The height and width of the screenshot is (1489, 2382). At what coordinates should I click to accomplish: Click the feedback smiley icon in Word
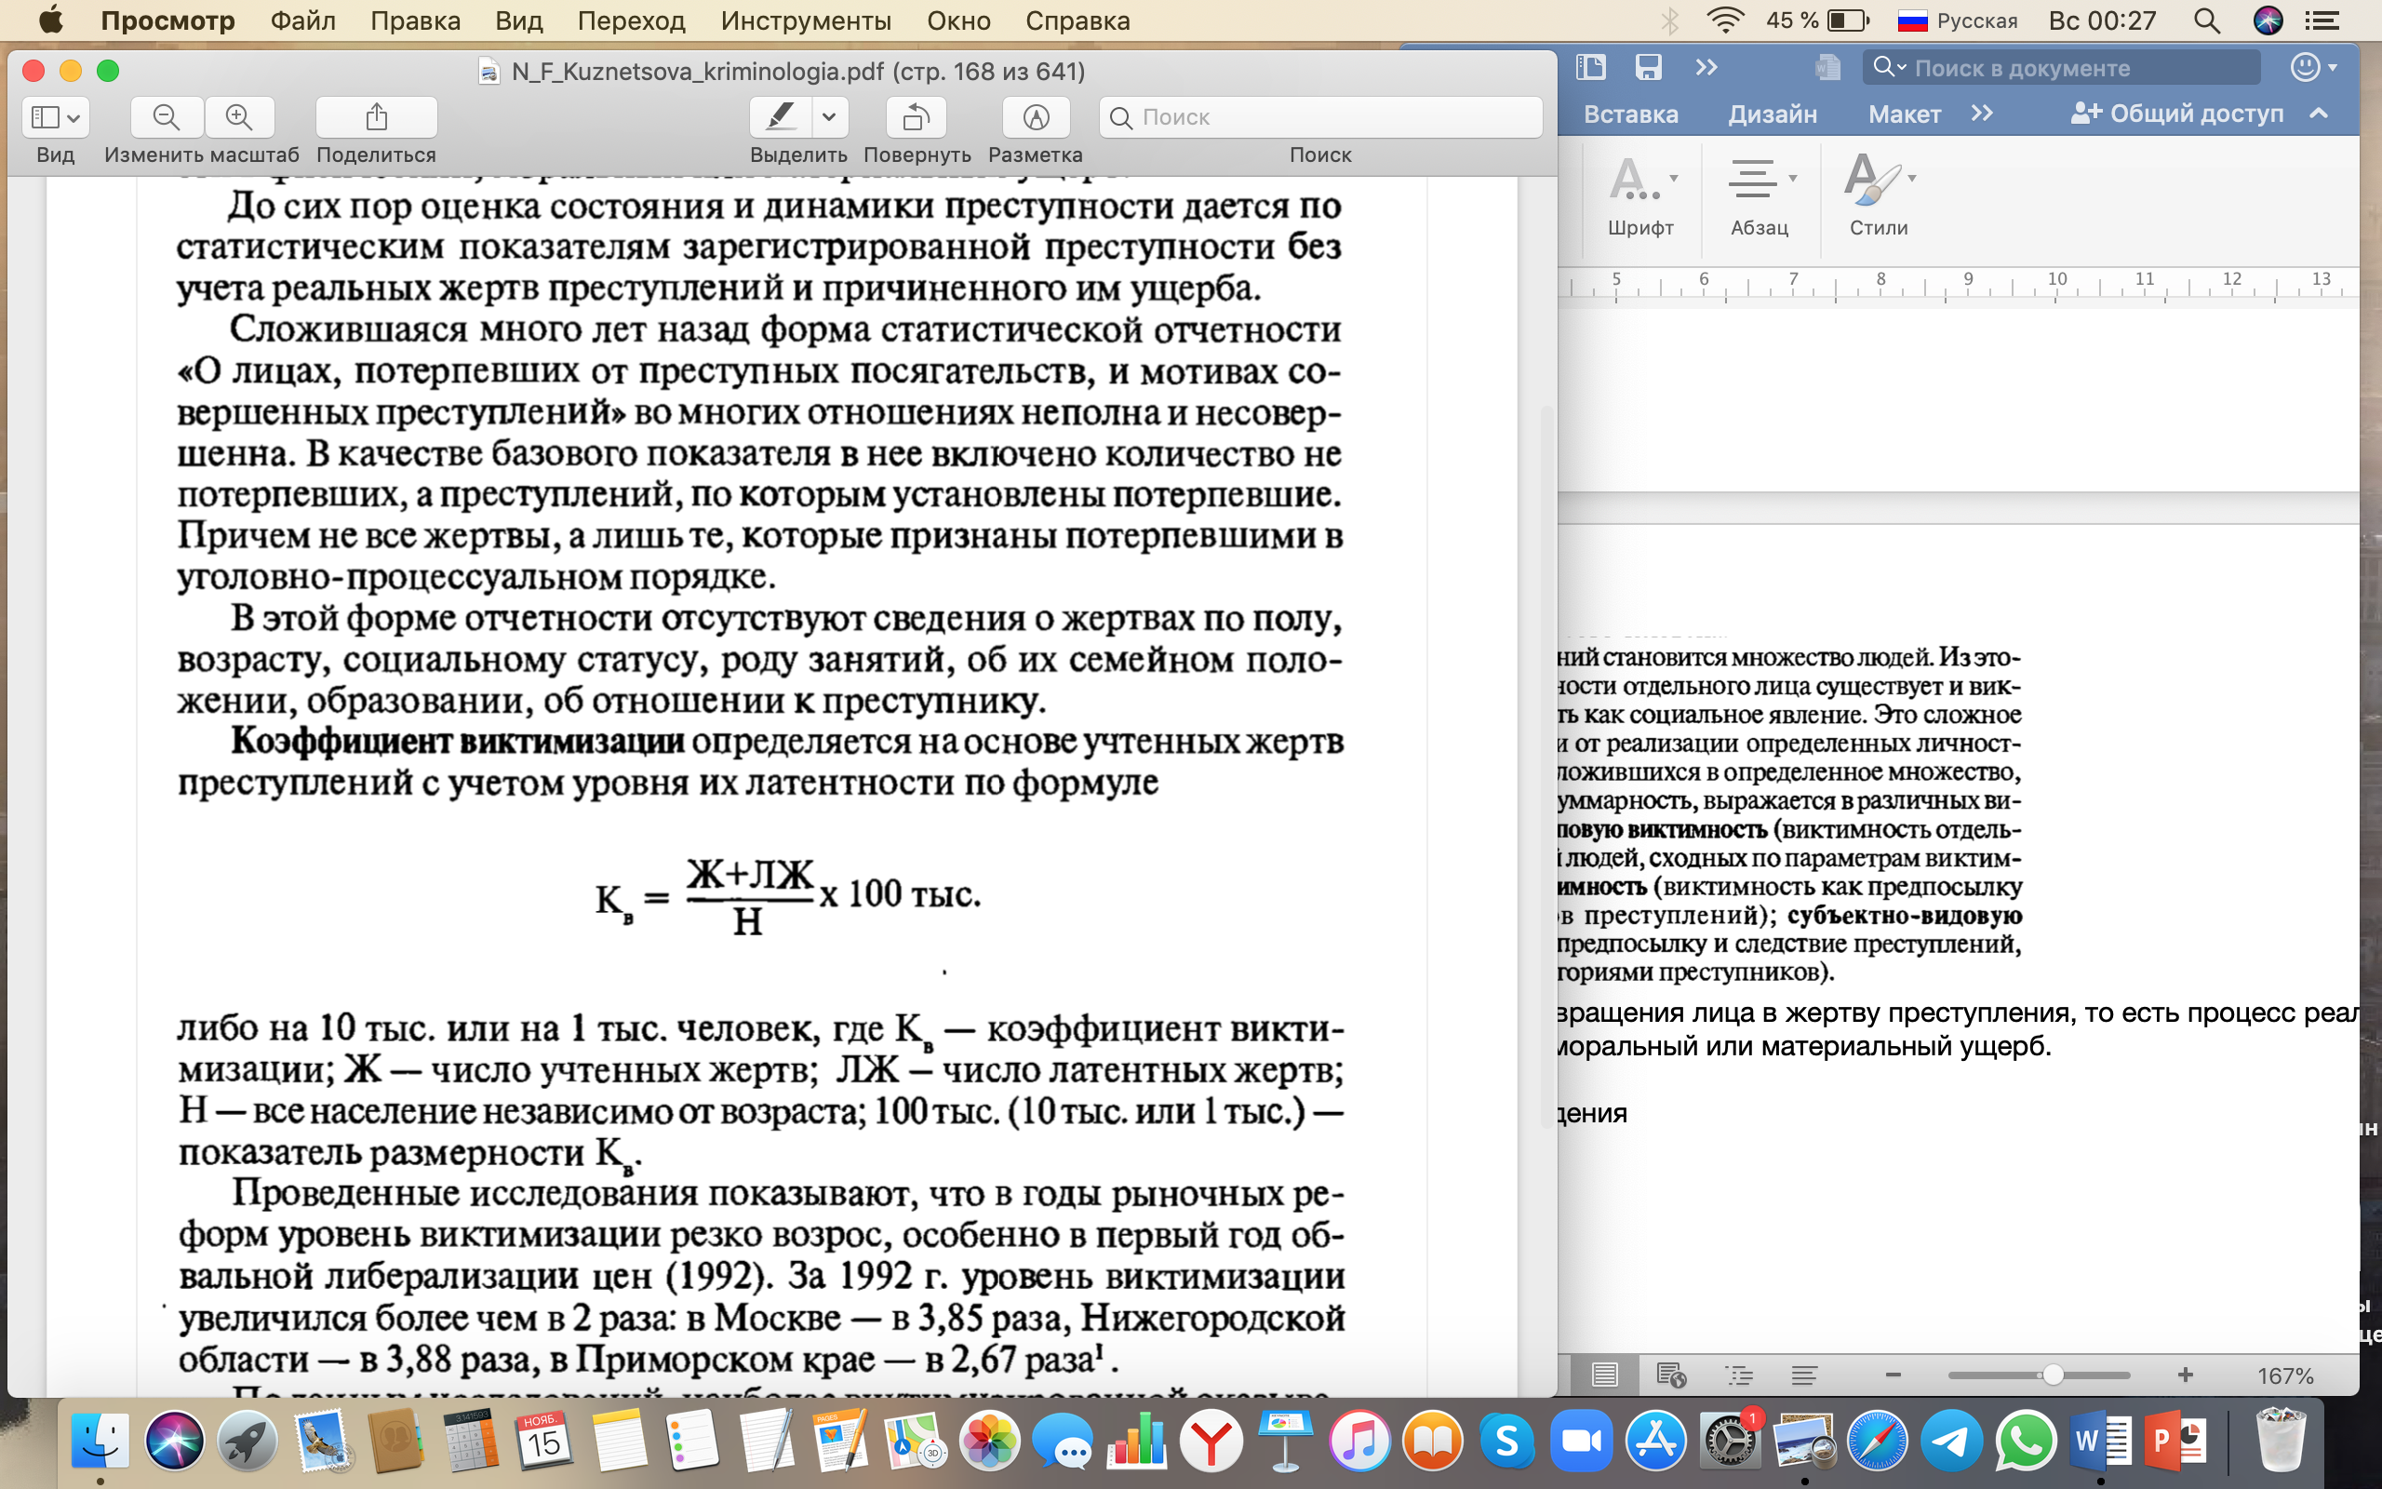click(2304, 67)
